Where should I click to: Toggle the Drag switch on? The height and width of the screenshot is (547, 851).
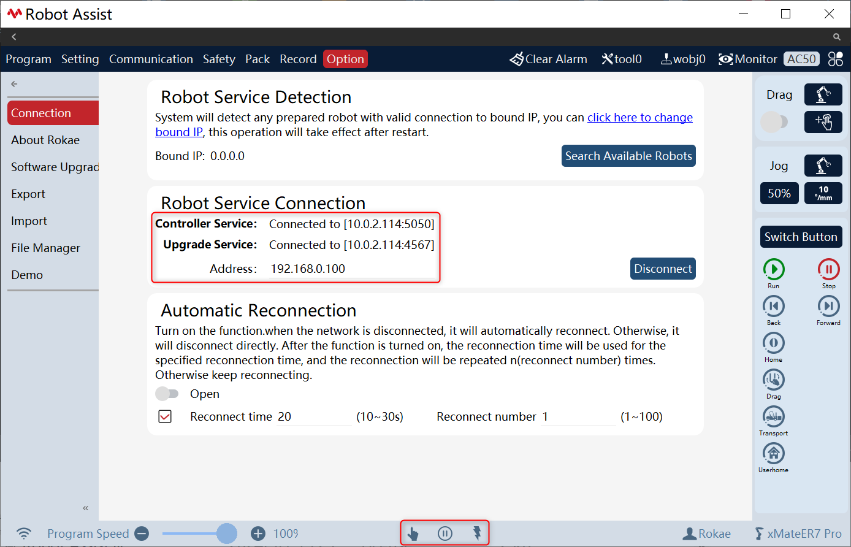point(774,121)
